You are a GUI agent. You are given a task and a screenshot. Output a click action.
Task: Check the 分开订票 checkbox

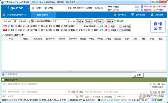click(115, 97)
